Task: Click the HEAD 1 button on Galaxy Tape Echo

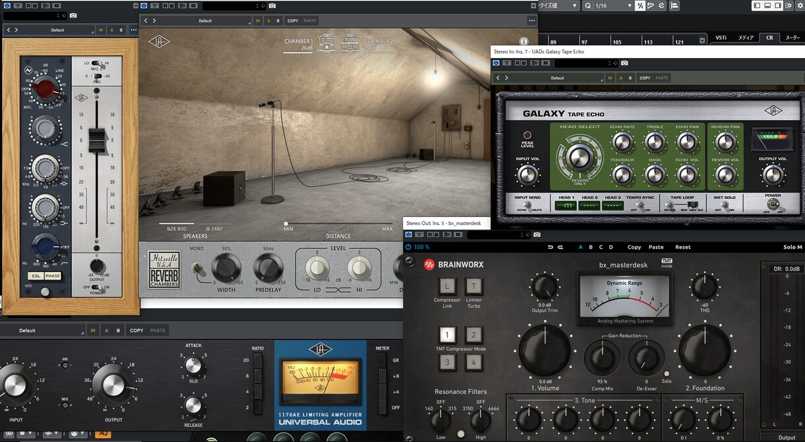Action: point(565,205)
